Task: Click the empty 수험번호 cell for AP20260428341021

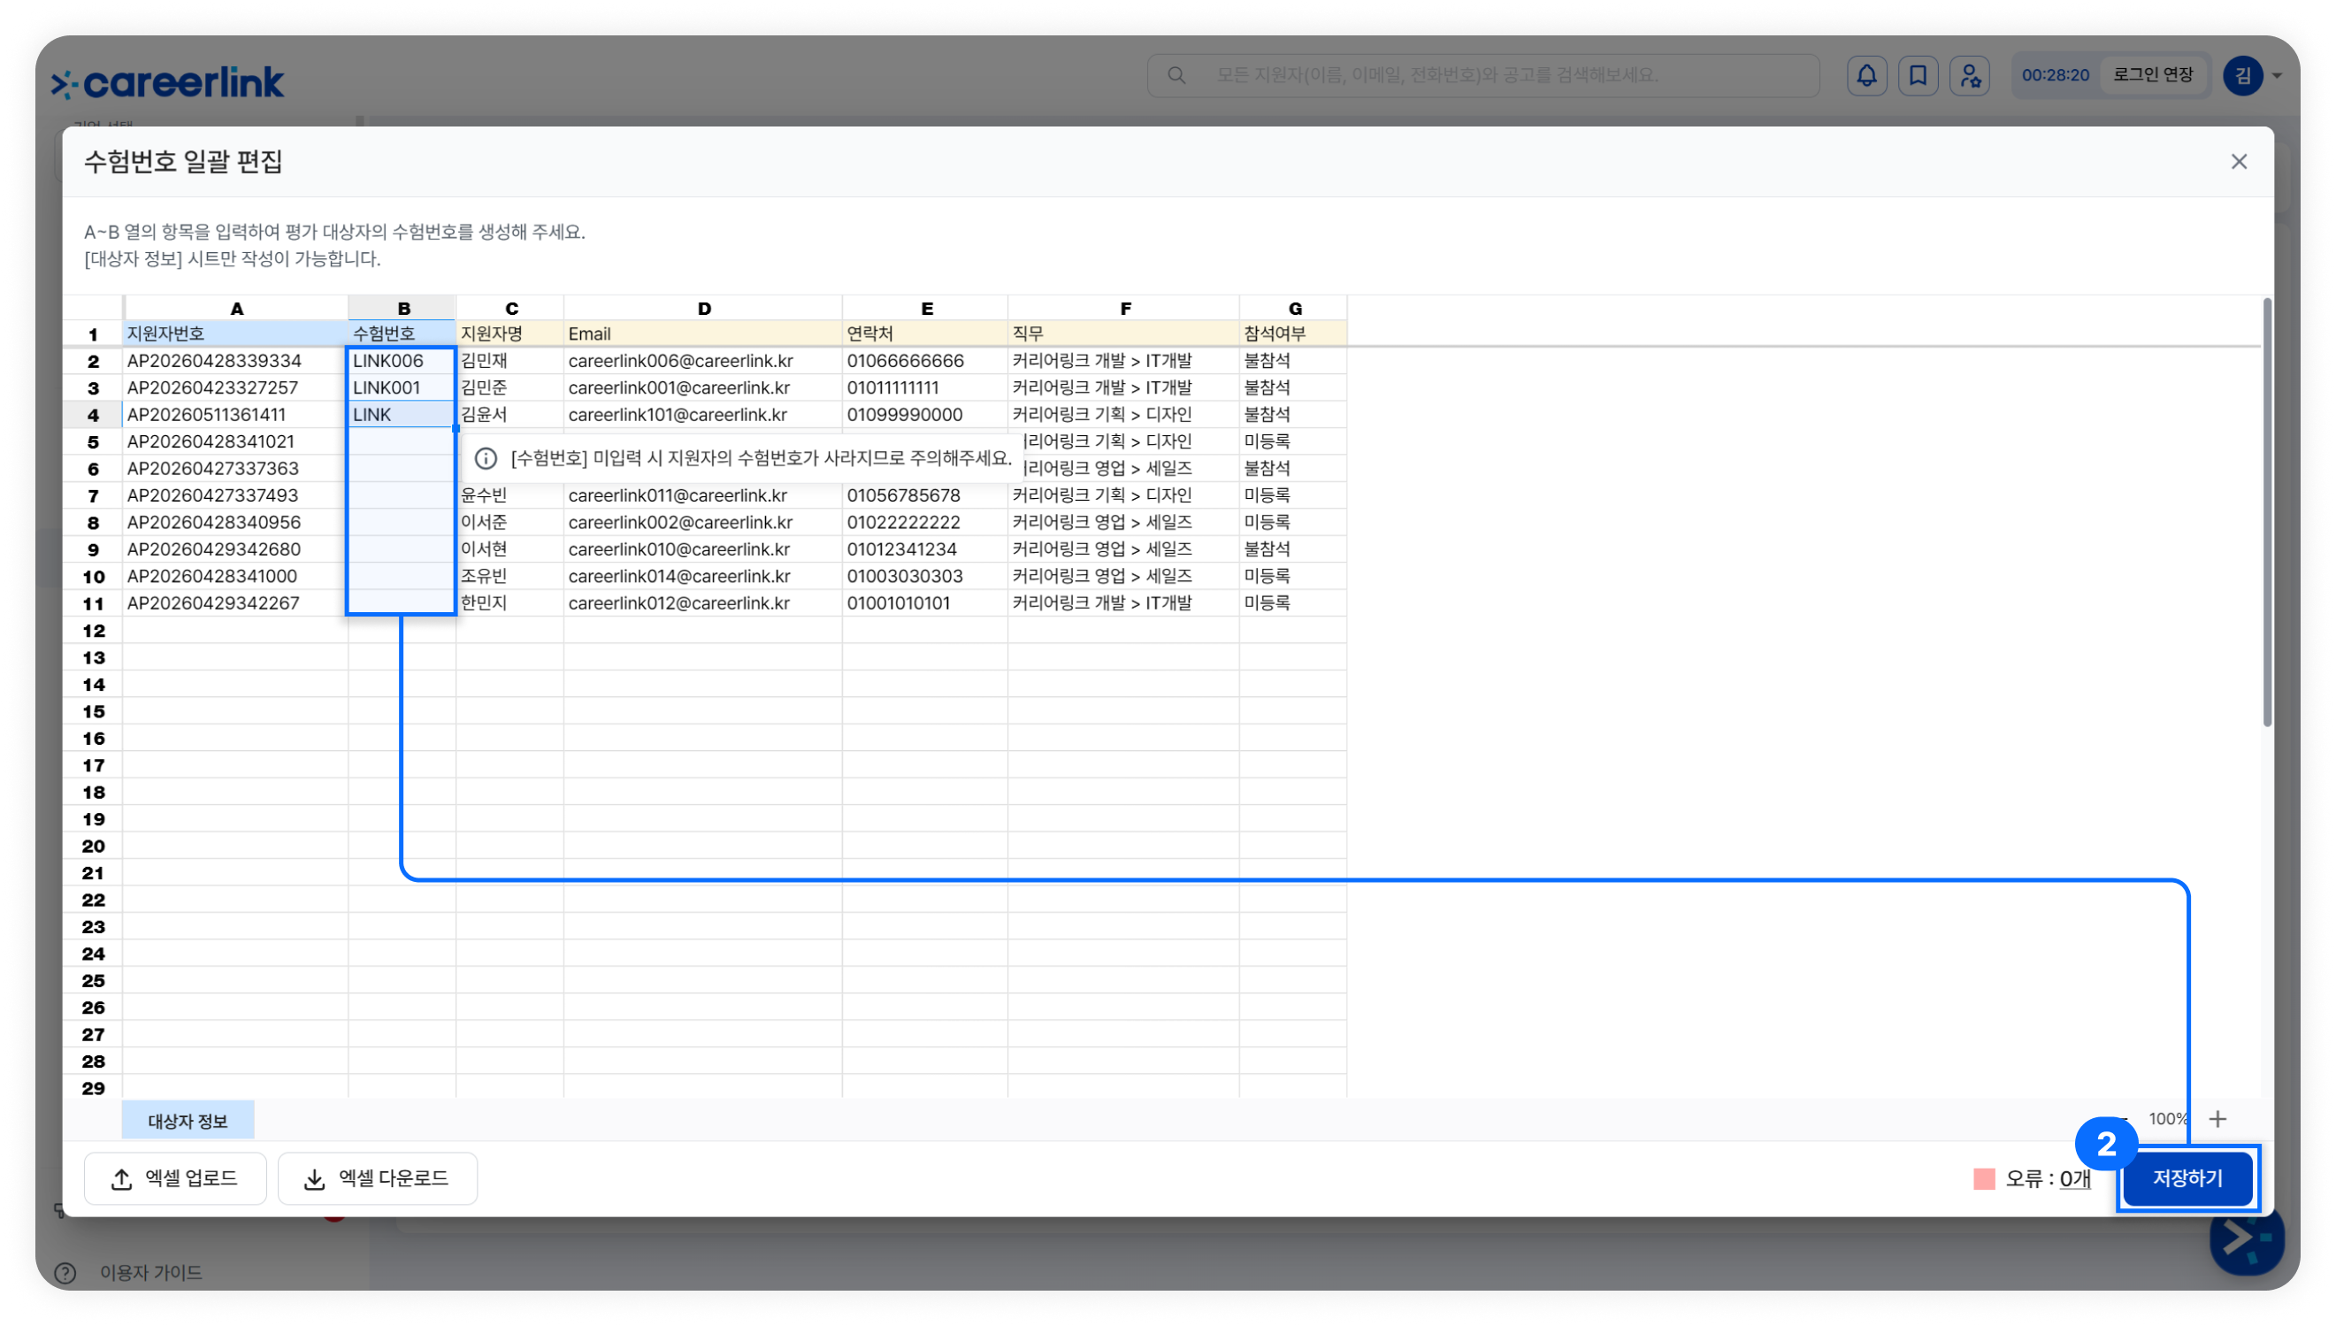Action: tap(402, 441)
